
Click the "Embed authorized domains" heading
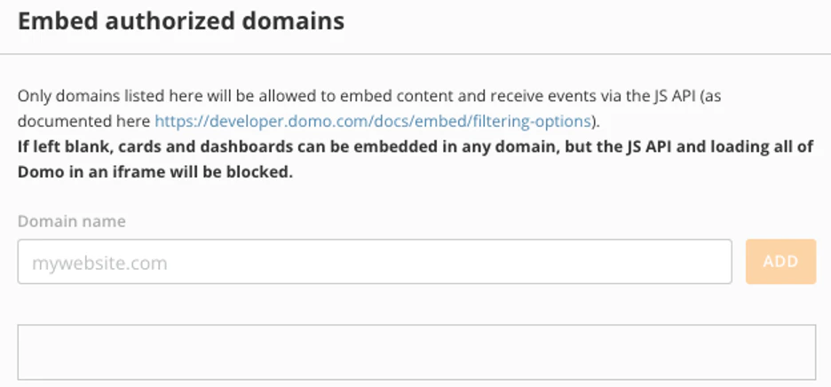click(181, 21)
